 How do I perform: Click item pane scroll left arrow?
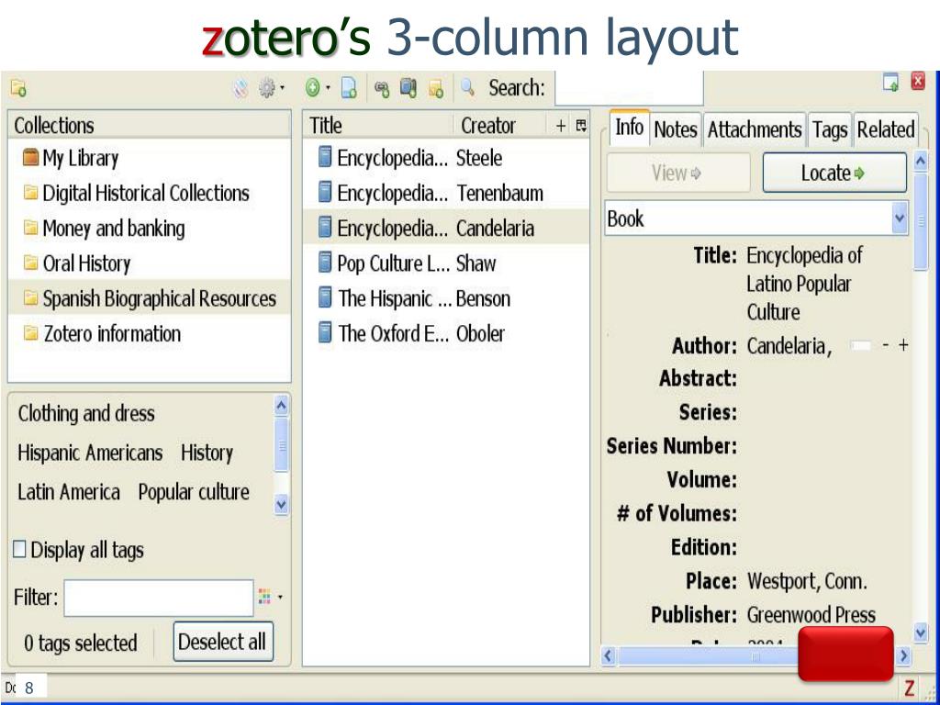point(609,655)
